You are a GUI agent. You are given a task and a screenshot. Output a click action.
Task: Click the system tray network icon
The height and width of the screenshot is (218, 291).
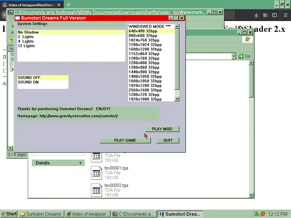pos(257,214)
